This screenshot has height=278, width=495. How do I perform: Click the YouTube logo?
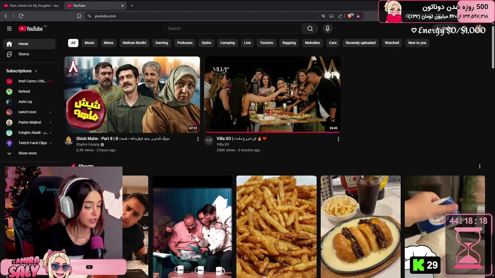point(31,29)
